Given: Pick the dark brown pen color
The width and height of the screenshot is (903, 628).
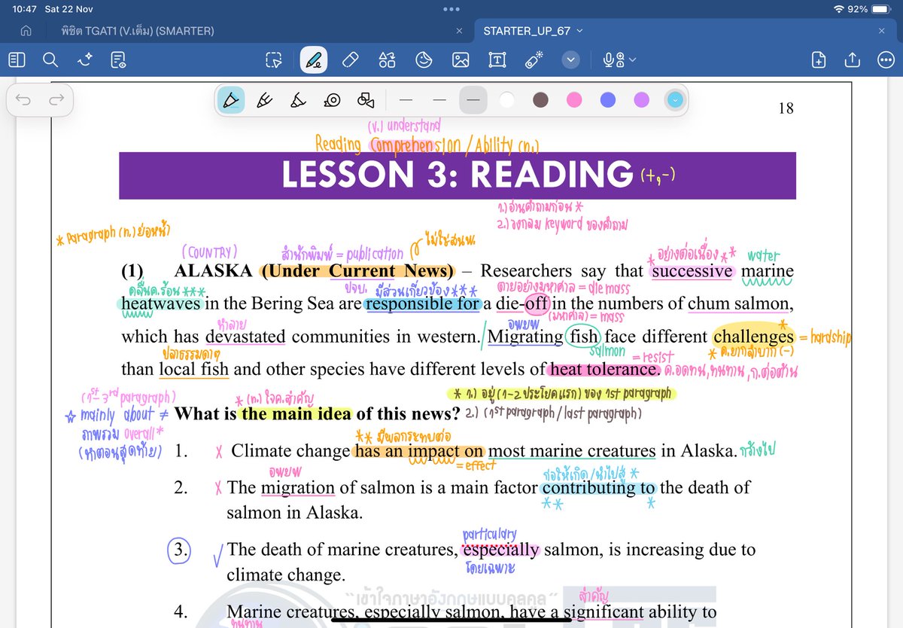Looking at the screenshot, I should [x=540, y=100].
